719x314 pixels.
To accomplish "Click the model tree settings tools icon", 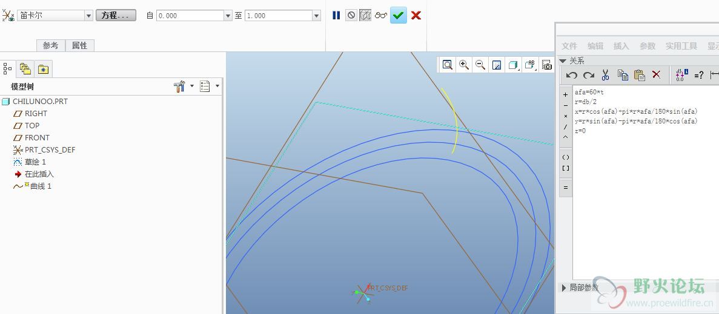I will pos(179,86).
